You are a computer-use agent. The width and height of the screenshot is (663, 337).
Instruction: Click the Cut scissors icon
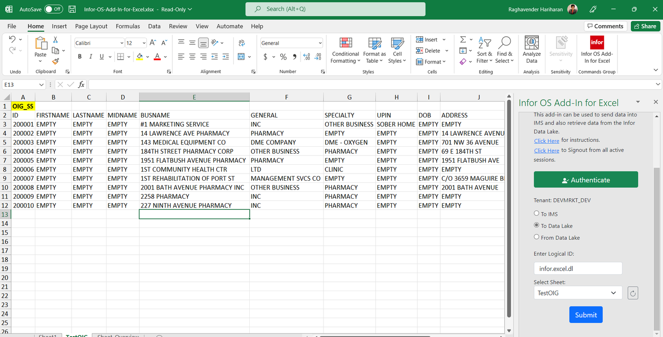pyautogui.click(x=56, y=40)
